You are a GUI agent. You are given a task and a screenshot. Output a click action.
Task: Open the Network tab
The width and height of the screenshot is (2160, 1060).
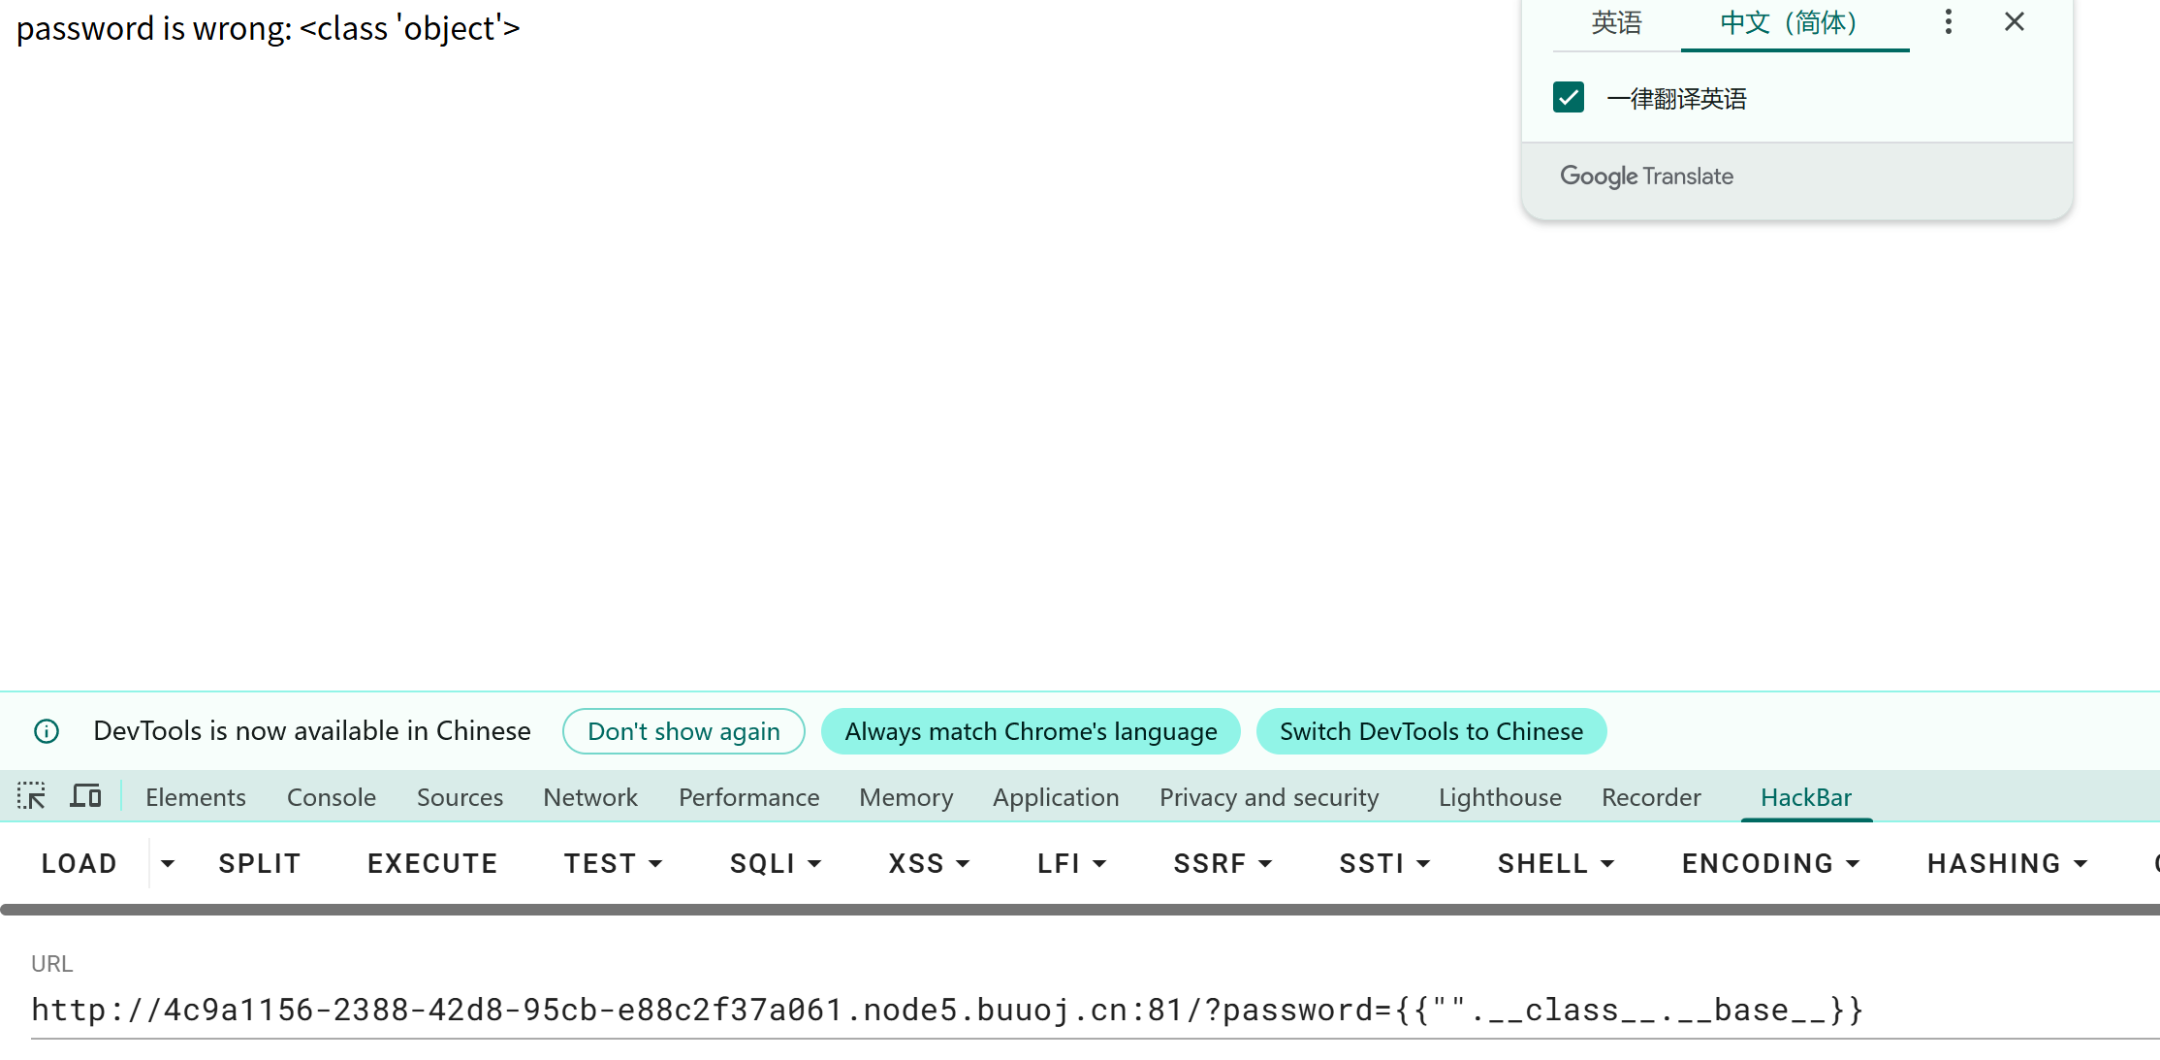(x=589, y=797)
